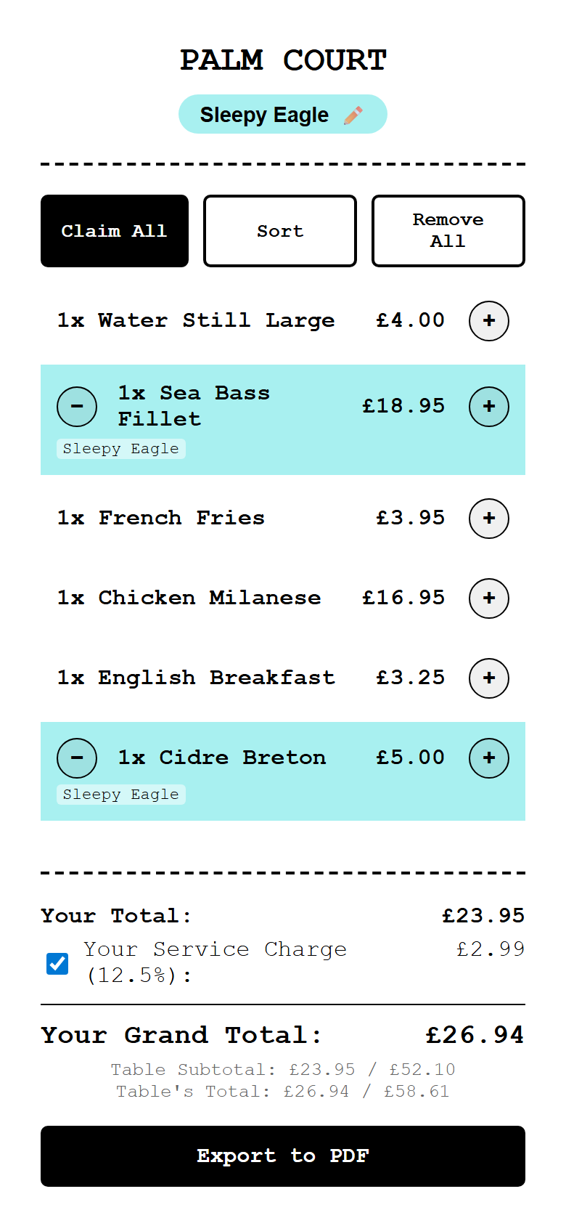Click the pencil icon beside Sleepy Eagle
This screenshot has height=1226, width=566.
click(x=353, y=115)
